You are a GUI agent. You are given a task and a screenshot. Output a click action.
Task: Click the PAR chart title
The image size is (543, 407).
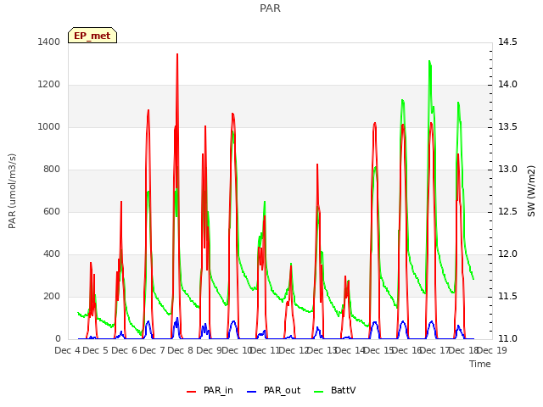(270, 8)
